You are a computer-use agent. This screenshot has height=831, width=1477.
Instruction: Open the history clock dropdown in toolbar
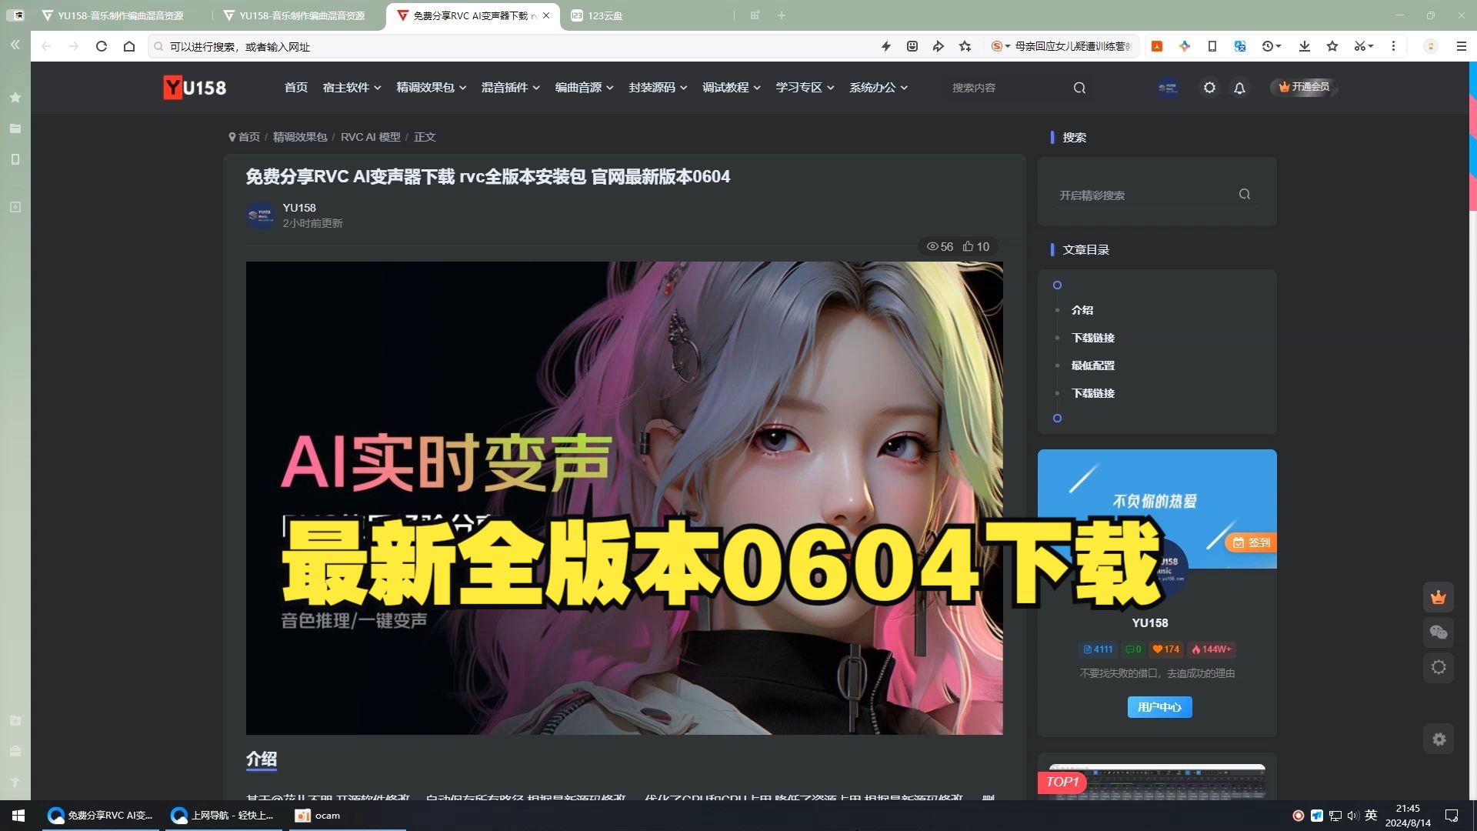click(1272, 46)
